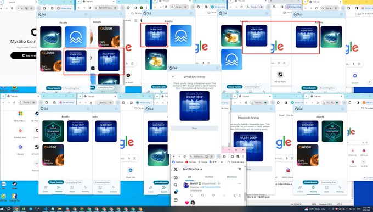Open Activity tab in the 10,507 DEEP wallet
Image resolution: width=373 pixels, height=212 pixels.
tap(340, 189)
